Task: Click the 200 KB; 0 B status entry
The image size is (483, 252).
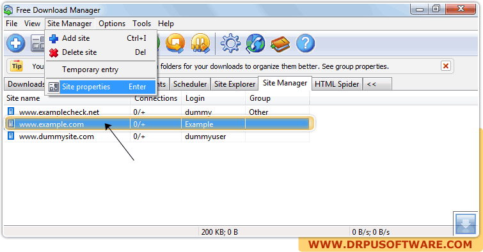Action: pyautogui.click(x=219, y=232)
